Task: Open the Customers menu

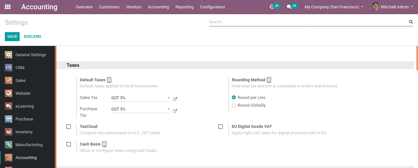Action: [109, 7]
